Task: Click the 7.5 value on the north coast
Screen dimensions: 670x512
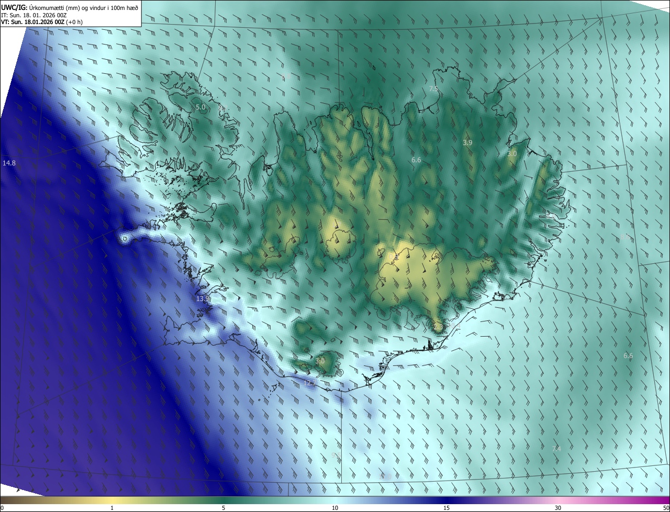Action: [x=433, y=89]
